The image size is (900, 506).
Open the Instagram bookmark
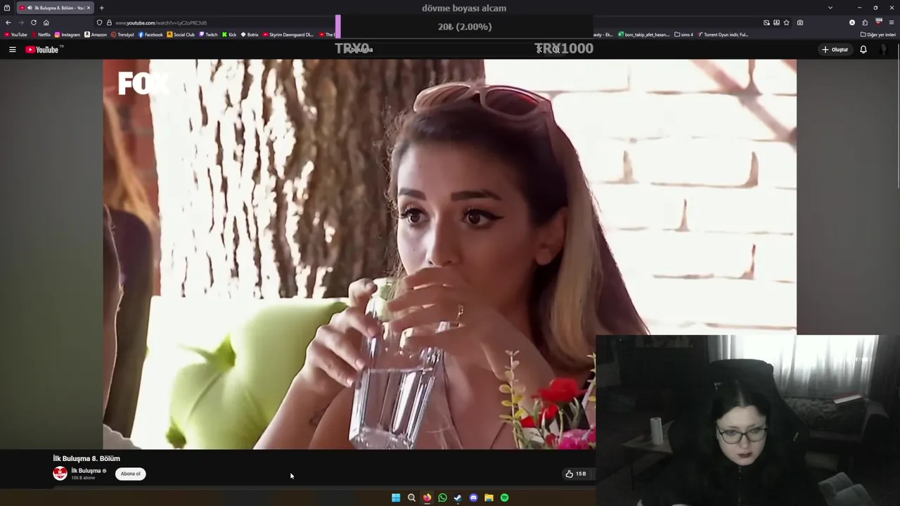pyautogui.click(x=67, y=34)
